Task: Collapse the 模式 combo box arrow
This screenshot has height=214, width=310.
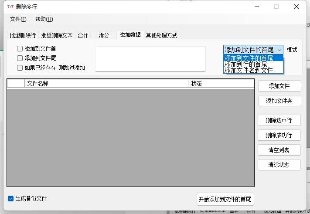Action: coord(279,50)
